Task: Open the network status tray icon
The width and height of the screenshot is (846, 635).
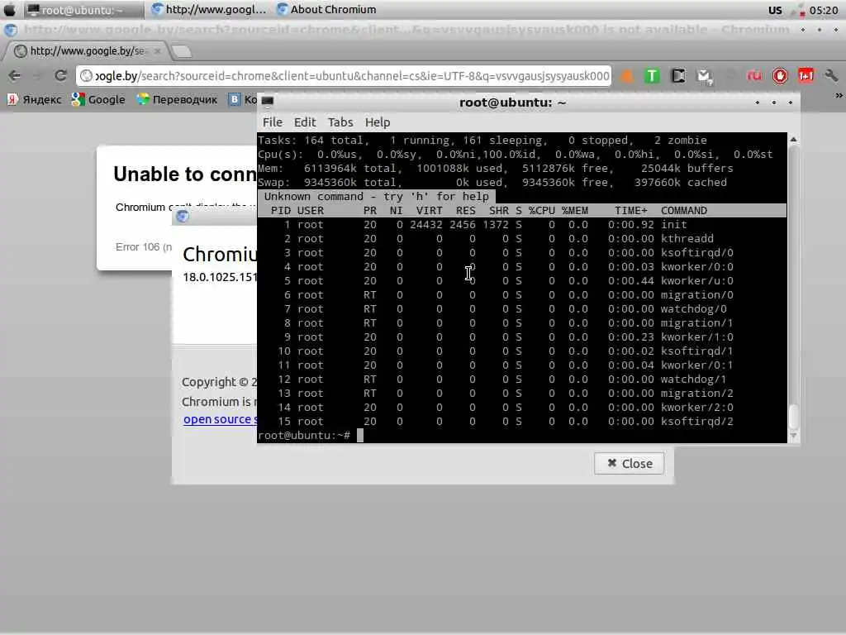Action: click(x=798, y=10)
